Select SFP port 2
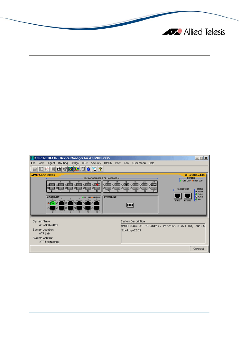Image resolution: width=239 pixels, height=338 pixels. (52, 188)
